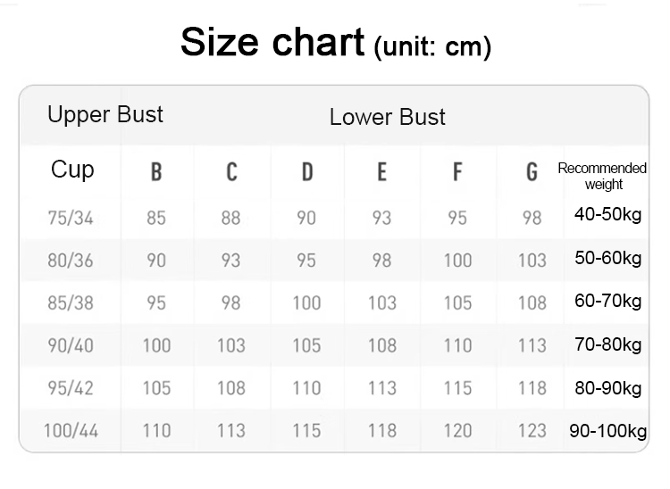
Task: Select the "Cup" label cell
Action: click(72, 170)
